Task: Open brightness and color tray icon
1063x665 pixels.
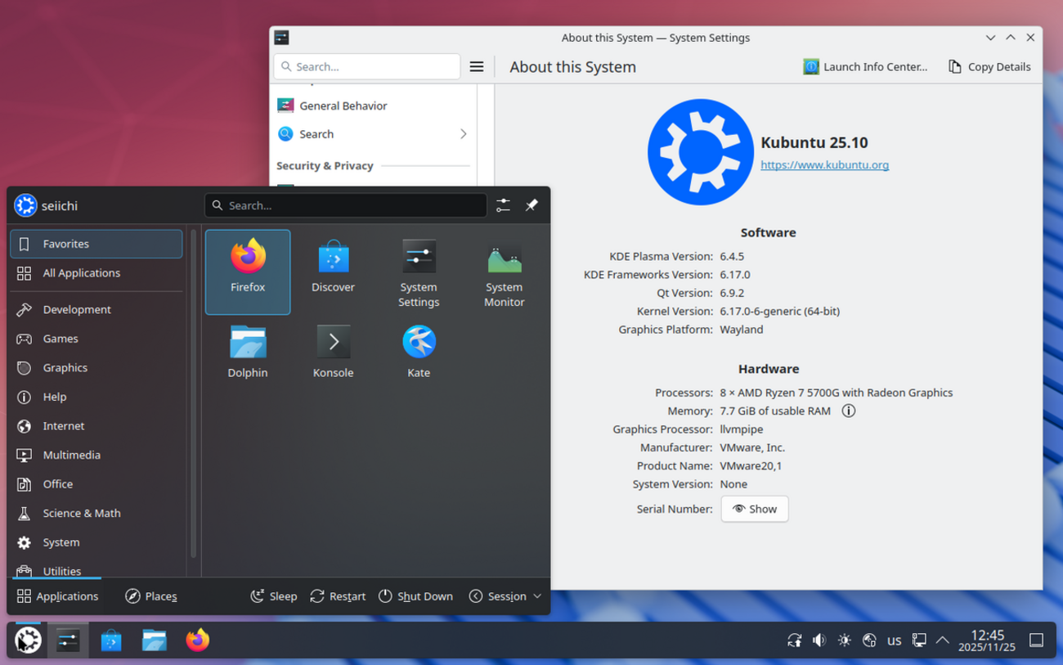Action: 844,640
